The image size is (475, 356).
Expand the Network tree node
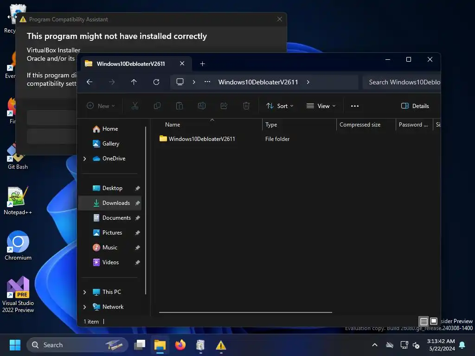click(85, 307)
